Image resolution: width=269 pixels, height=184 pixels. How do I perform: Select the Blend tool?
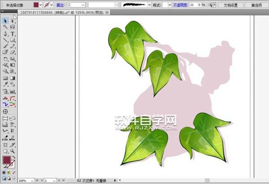coord(13,84)
